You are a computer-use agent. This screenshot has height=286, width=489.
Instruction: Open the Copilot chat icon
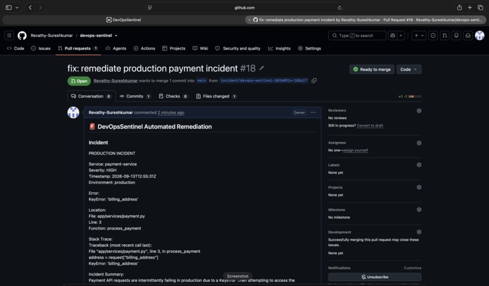393,36
